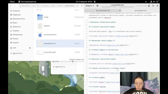The height and width of the screenshot is (94, 168).
Task: Click heading '## Установка Fedora на жесткий диск'
Action: [103, 50]
